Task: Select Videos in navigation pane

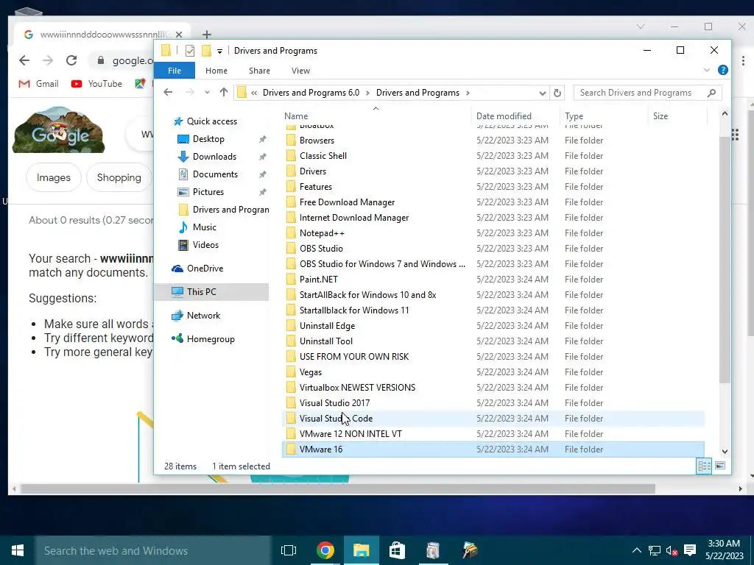Action: coord(205,245)
